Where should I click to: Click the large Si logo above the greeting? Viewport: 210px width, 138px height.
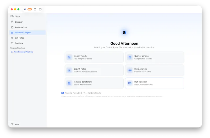pyautogui.click(x=124, y=32)
